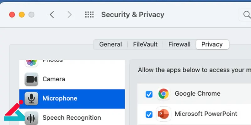Select the Camera icon in the sidebar
Image resolution: width=251 pixels, height=125 pixels.
coord(31,79)
